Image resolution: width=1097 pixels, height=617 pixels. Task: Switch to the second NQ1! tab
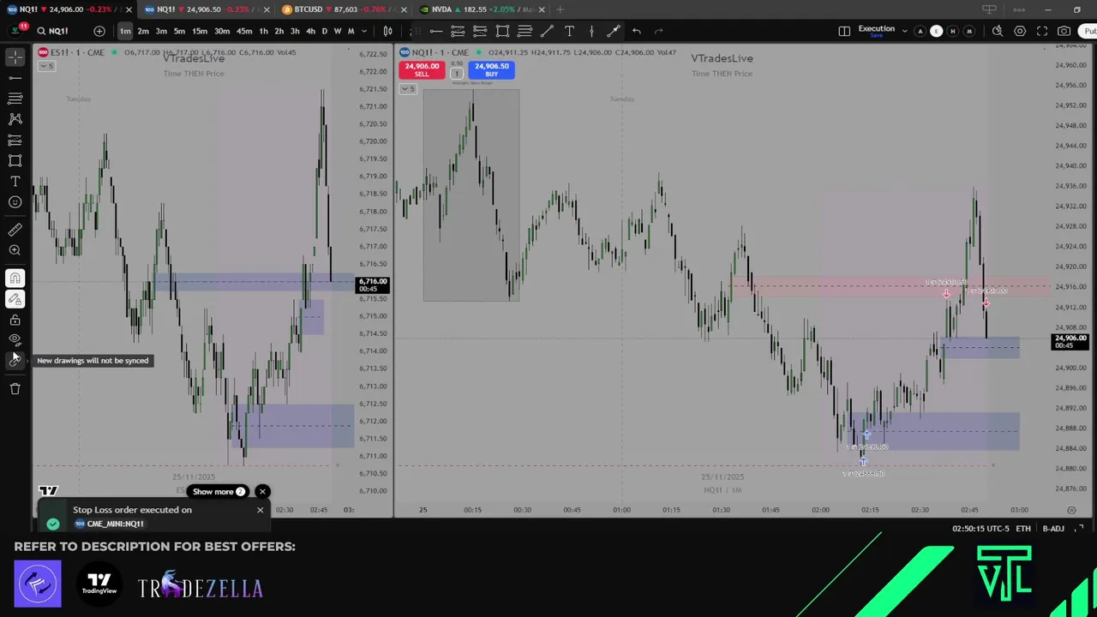point(201,9)
